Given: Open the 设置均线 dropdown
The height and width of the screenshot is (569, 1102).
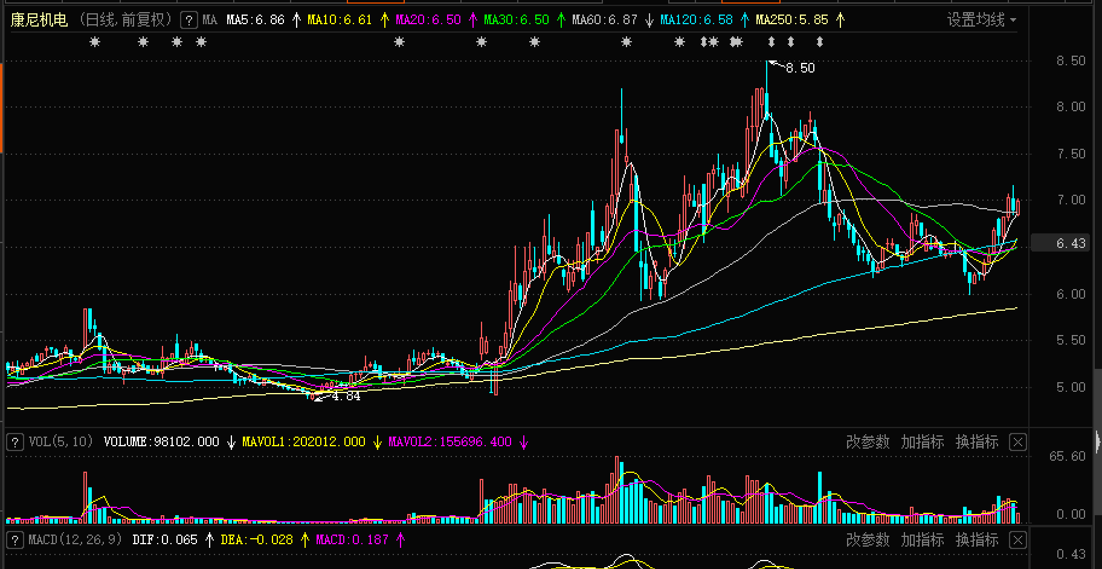Looking at the screenshot, I should [981, 21].
